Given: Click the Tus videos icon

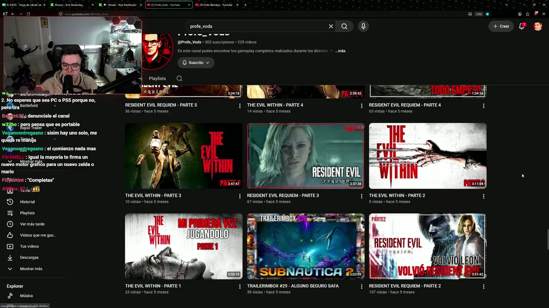Looking at the screenshot, I should [x=10, y=246].
